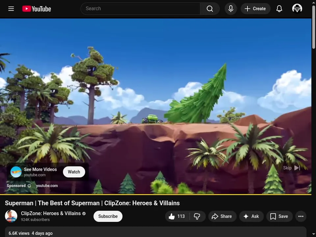Open ClipZone channel avatar
316x237 pixels.
click(x=11, y=216)
